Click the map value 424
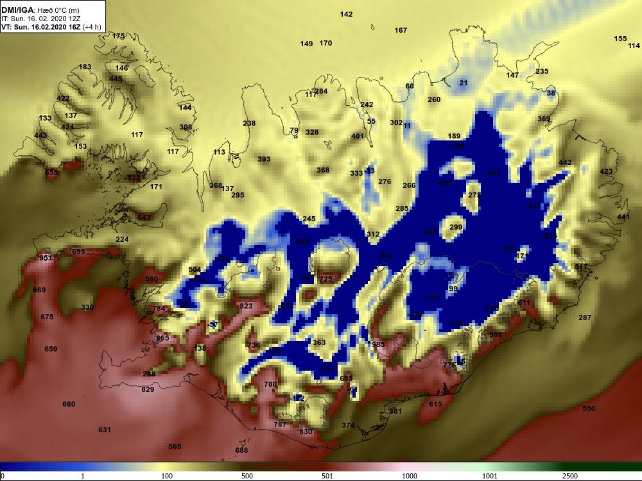 coord(67,127)
